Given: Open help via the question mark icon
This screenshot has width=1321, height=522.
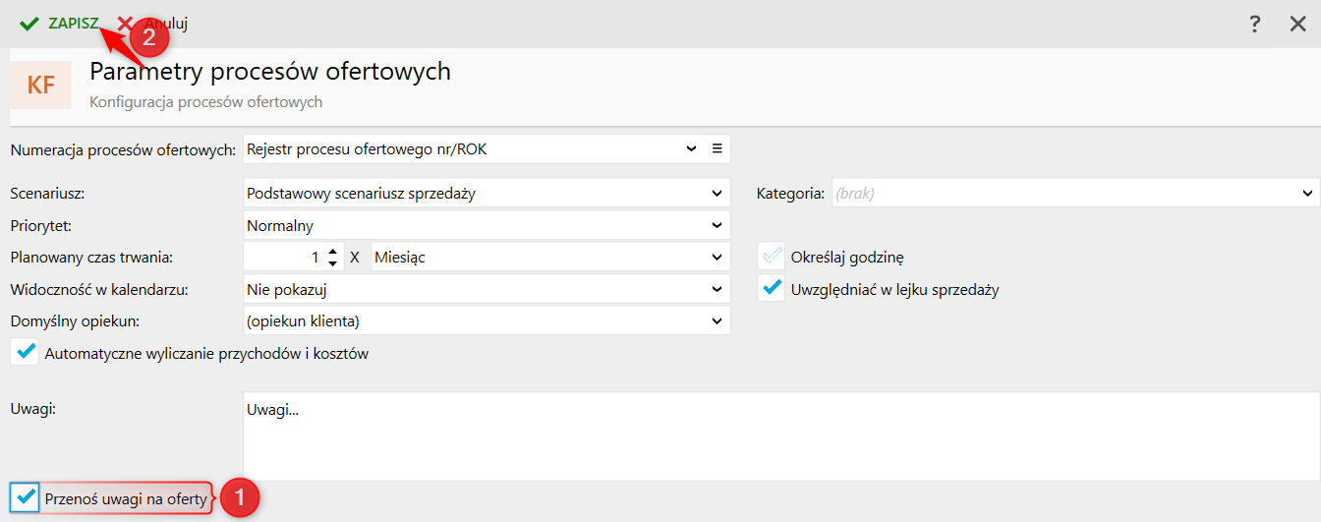Looking at the screenshot, I should [x=1255, y=25].
